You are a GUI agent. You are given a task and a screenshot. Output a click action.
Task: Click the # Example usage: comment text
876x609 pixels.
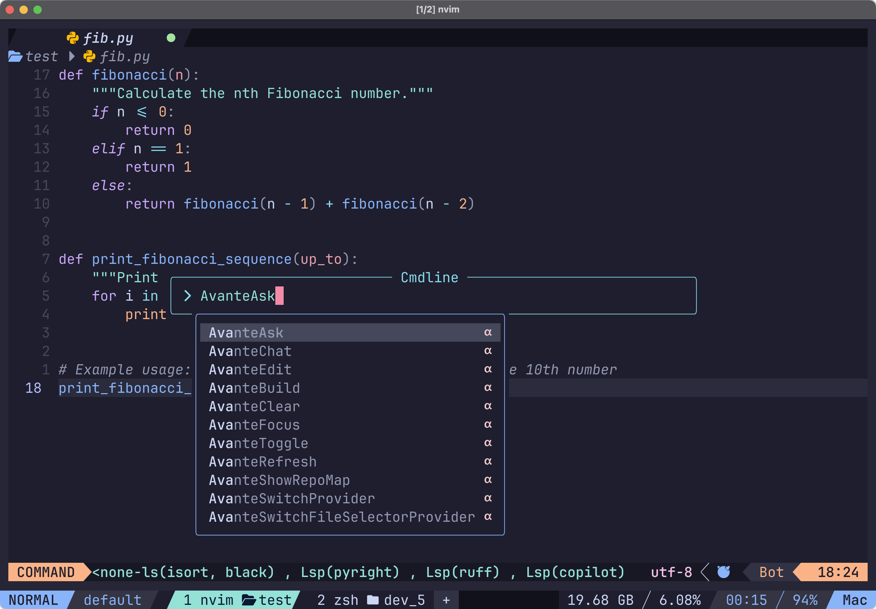click(125, 370)
